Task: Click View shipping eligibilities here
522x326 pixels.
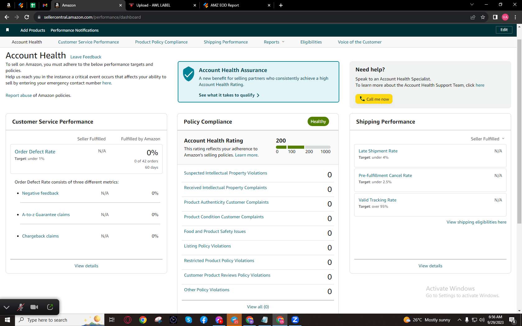Action: pyautogui.click(x=476, y=222)
